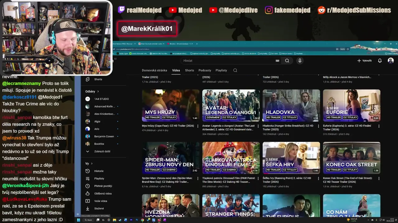Image resolution: width=398 pixels, height=223 pixels.
Task: Open the Playlisty entry in the sidebar
Action: (99, 178)
